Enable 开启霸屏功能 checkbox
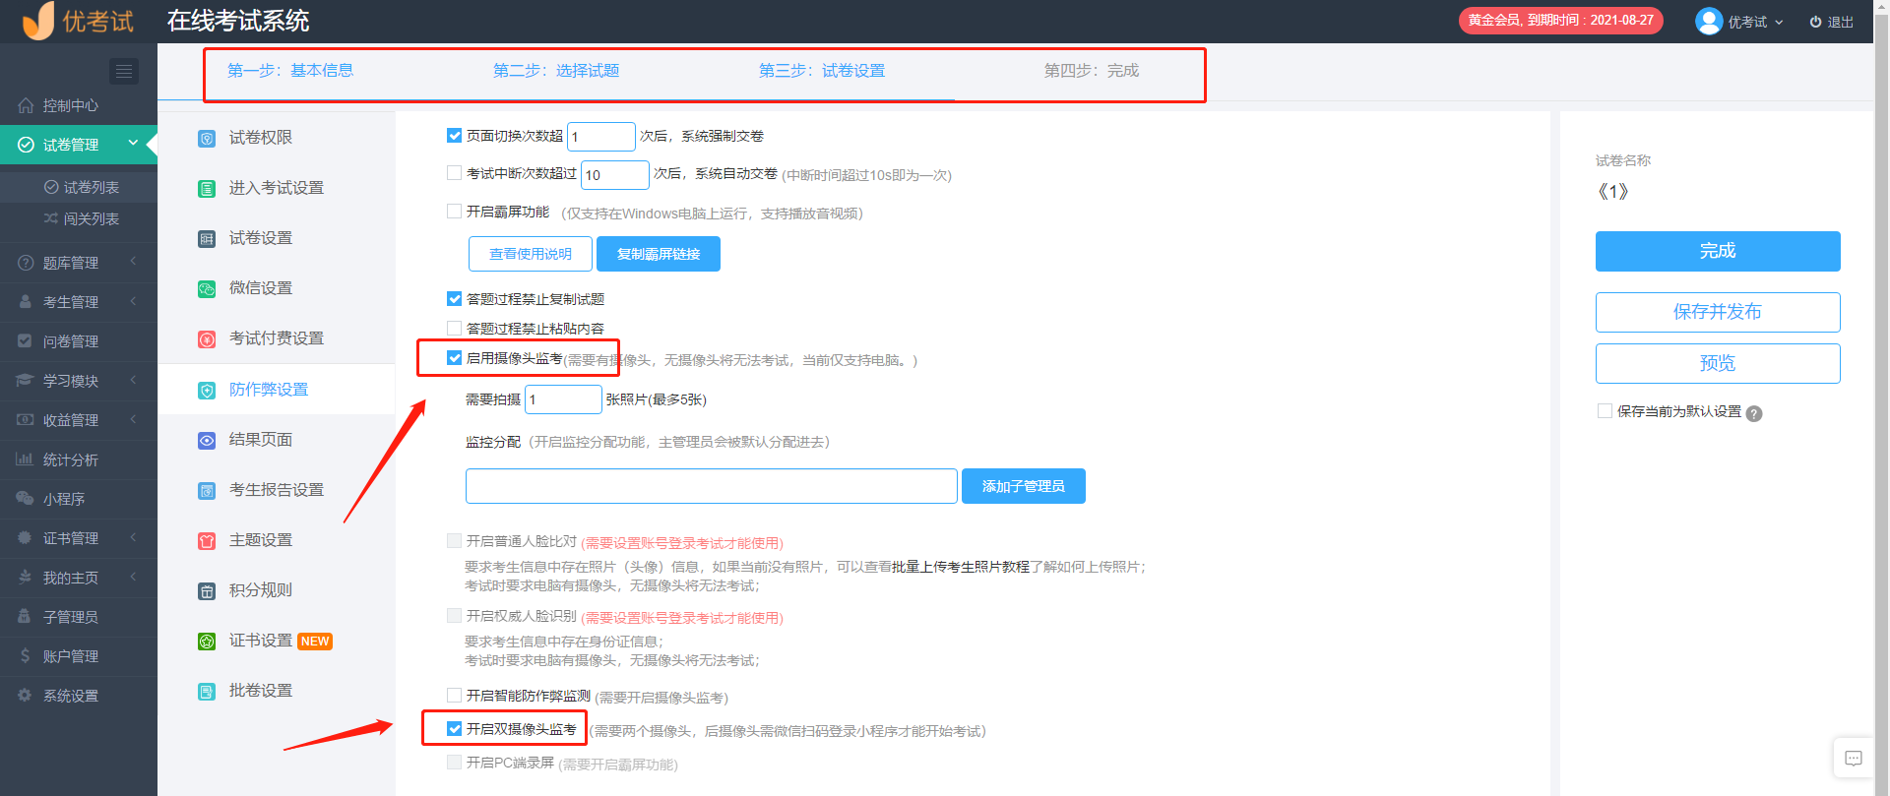Image resolution: width=1890 pixels, height=796 pixels. [x=454, y=212]
